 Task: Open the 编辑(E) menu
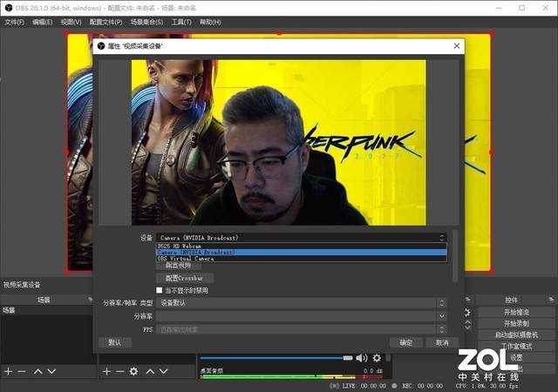point(43,22)
